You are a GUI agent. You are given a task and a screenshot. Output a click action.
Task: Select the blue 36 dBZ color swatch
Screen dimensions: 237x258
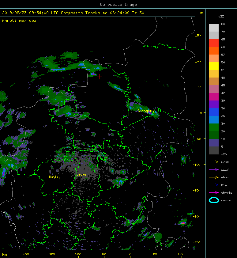click(214, 112)
